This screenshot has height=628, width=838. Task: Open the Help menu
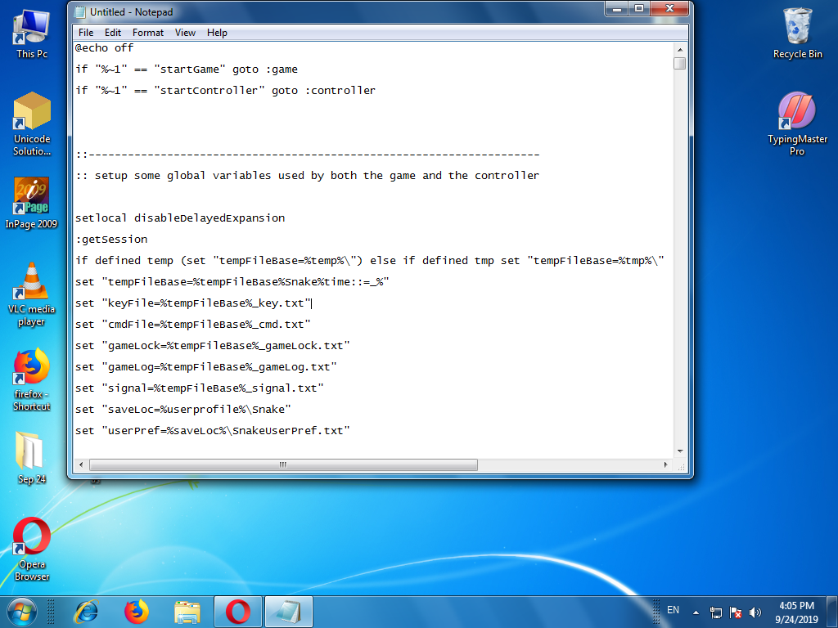(217, 33)
